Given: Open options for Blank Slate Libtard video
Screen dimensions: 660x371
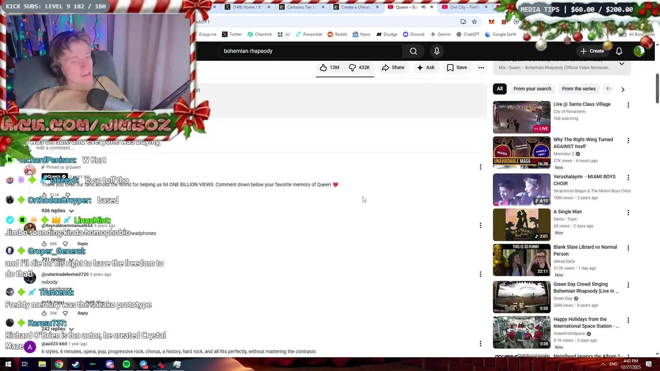Looking at the screenshot, I should tap(628, 248).
